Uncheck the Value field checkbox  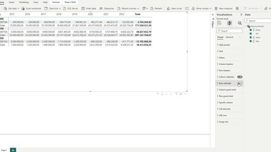click(251, 38)
